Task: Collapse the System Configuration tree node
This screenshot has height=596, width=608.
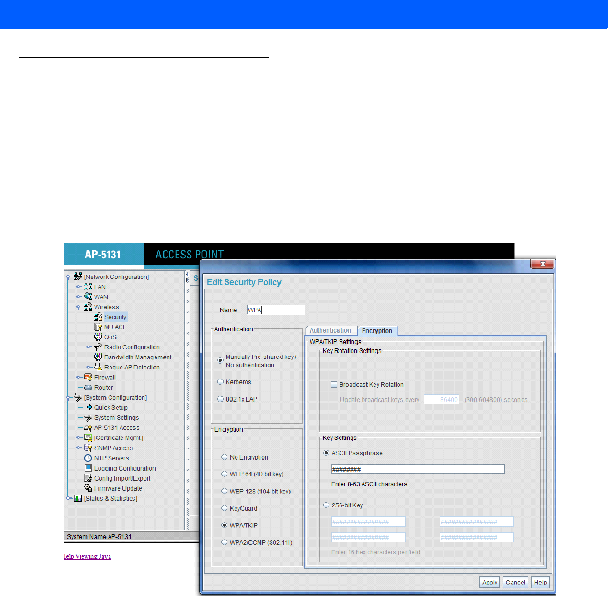Action: 68,397
